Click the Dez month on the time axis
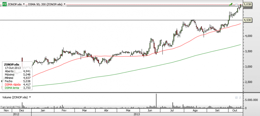Image resolution: width=260 pixels, height=116 pixels. pos(22,110)
